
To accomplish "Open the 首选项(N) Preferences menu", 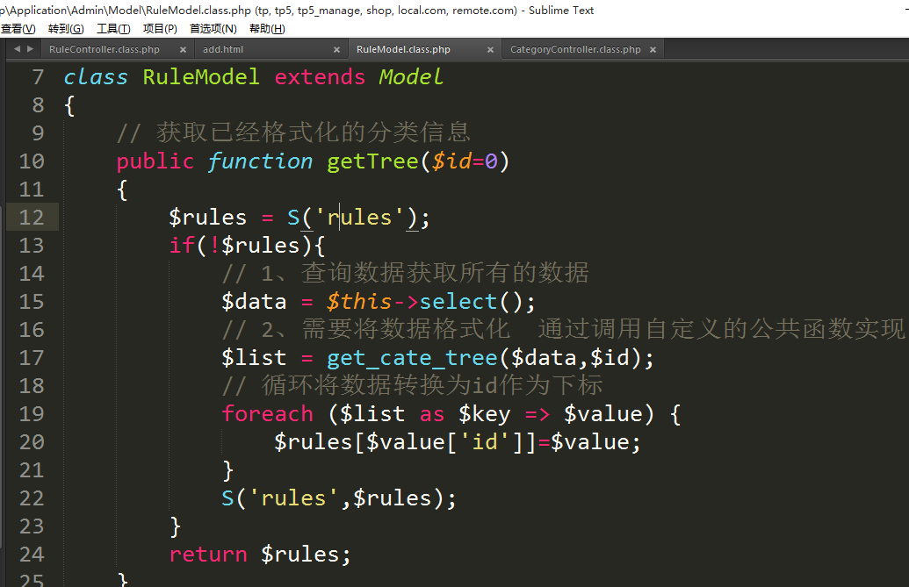I will [213, 29].
